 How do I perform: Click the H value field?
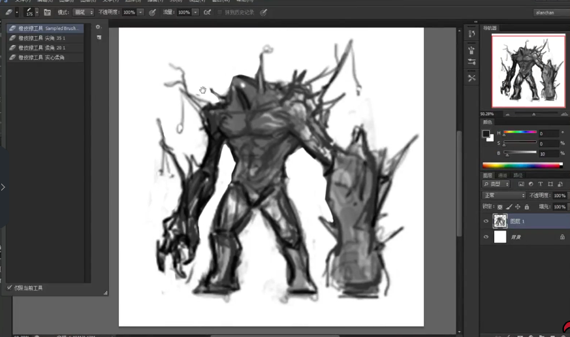pos(548,133)
